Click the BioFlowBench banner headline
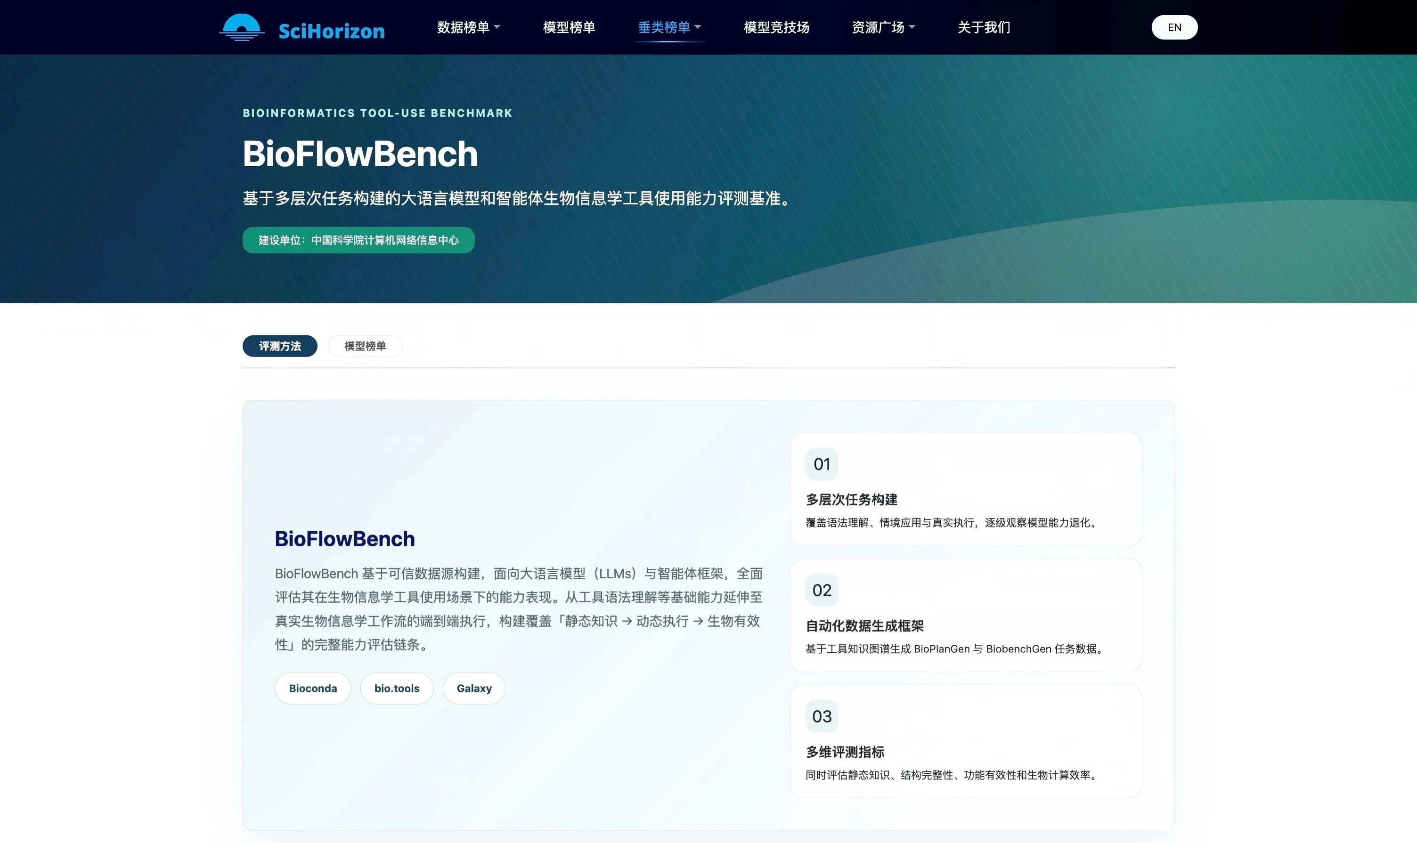Image resolution: width=1417 pixels, height=843 pixels. click(360, 154)
